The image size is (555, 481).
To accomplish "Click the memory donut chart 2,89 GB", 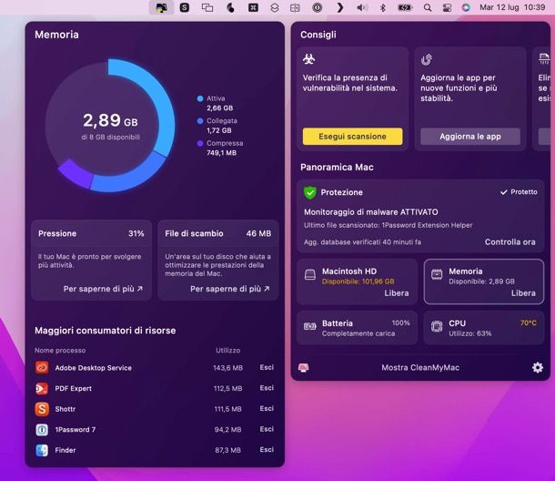I will tap(110, 126).
